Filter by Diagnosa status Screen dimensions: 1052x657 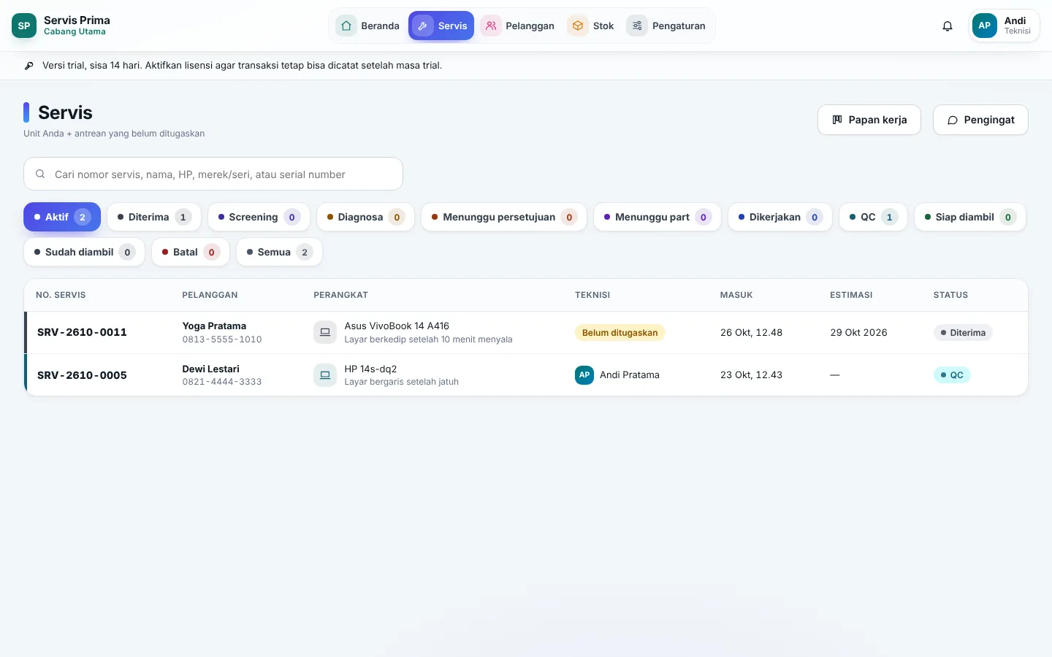click(365, 217)
